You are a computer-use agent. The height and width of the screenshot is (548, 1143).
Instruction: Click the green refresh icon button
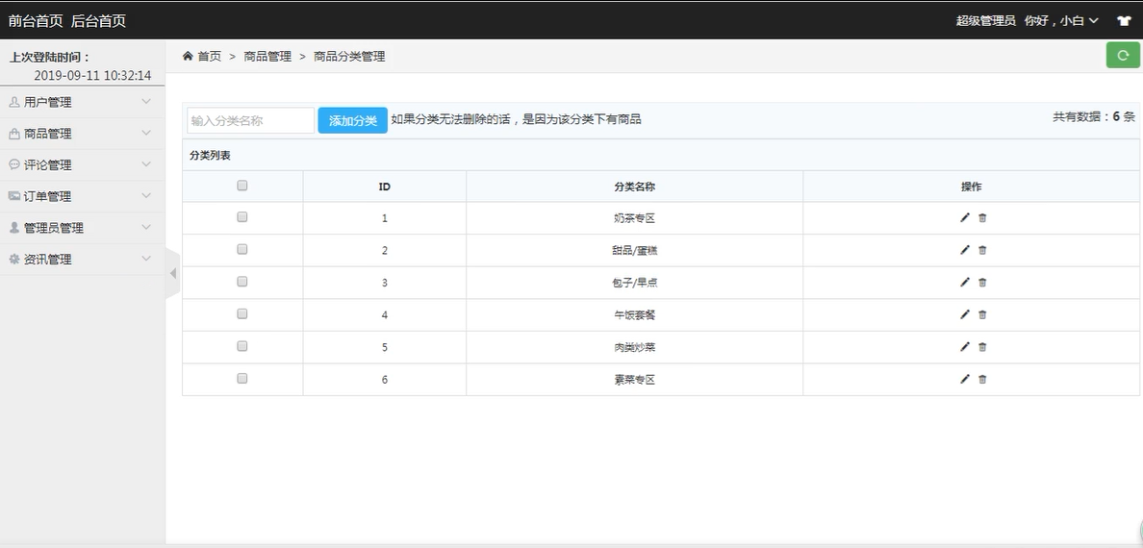coord(1123,56)
